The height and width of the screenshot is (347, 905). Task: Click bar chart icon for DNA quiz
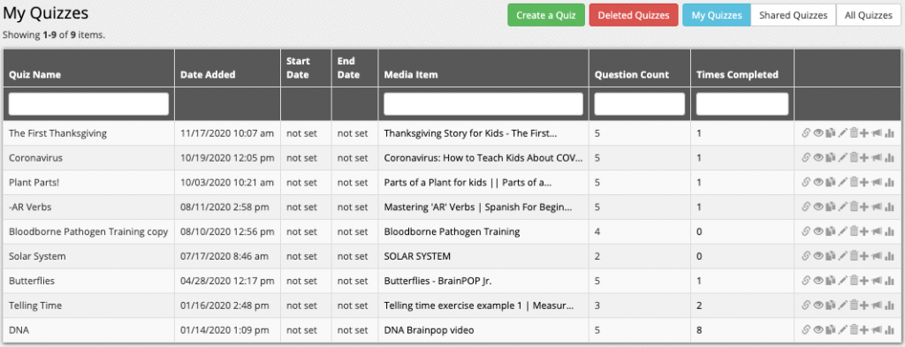point(889,329)
